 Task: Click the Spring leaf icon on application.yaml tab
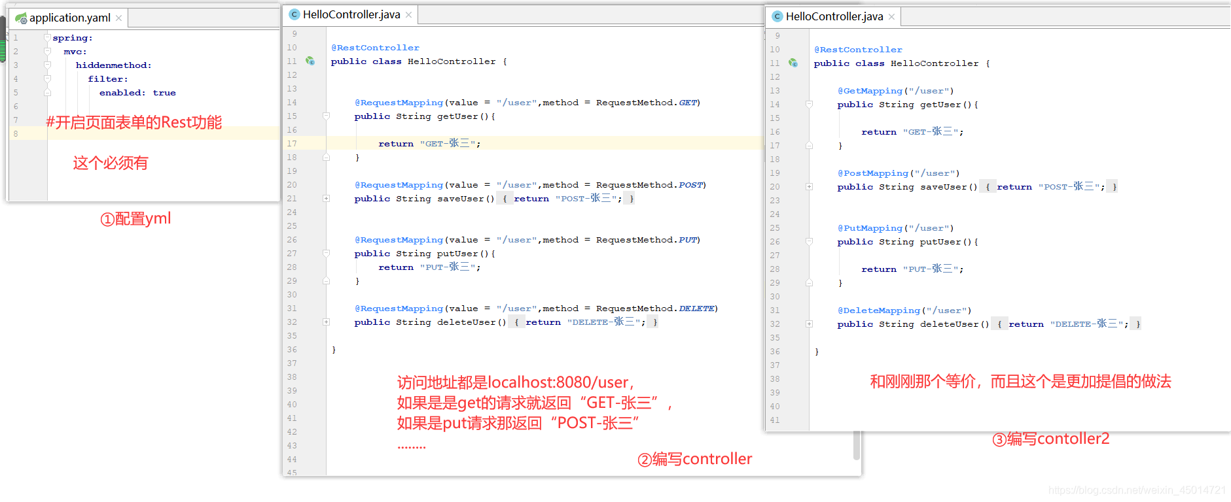tap(21, 18)
